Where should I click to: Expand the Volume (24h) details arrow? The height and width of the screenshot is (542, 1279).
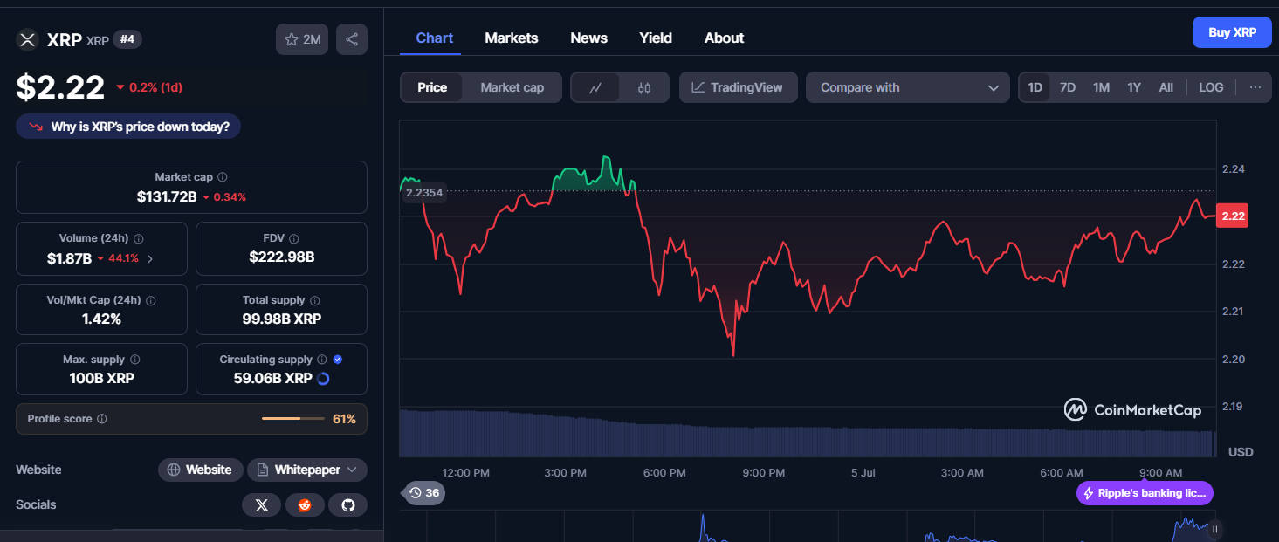tap(150, 258)
